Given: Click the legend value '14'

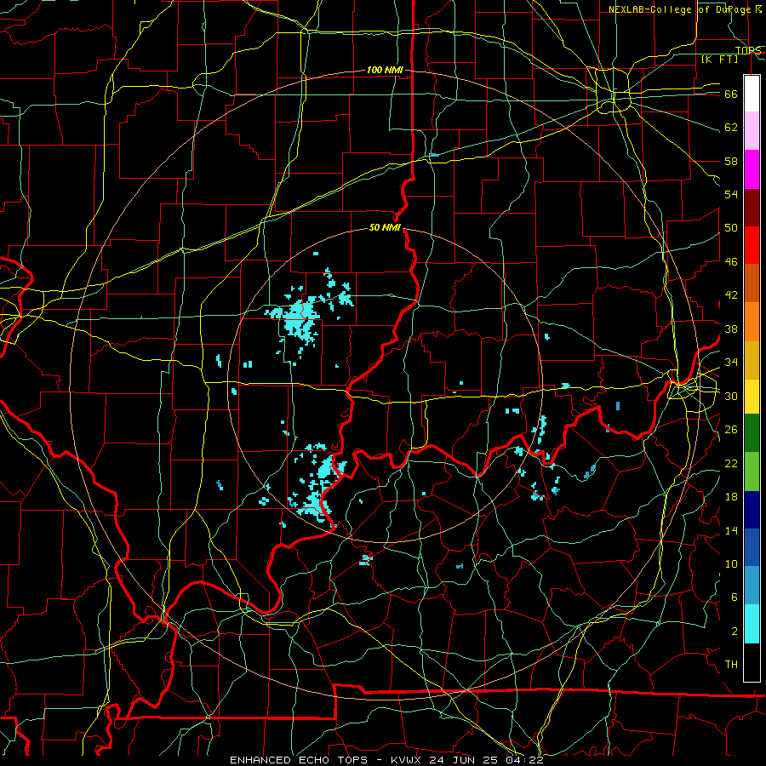Looking at the screenshot, I should [x=731, y=530].
